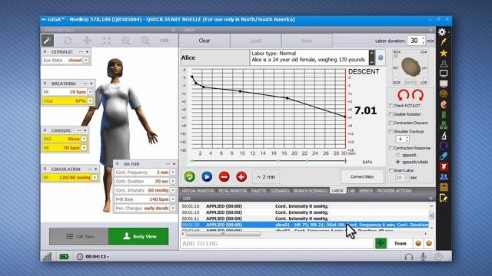Viewport: 492px width, 276px height.
Task: Rotate fetus clockwise with red arrow
Action: click(x=418, y=94)
